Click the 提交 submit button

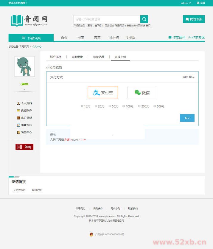point(187,118)
